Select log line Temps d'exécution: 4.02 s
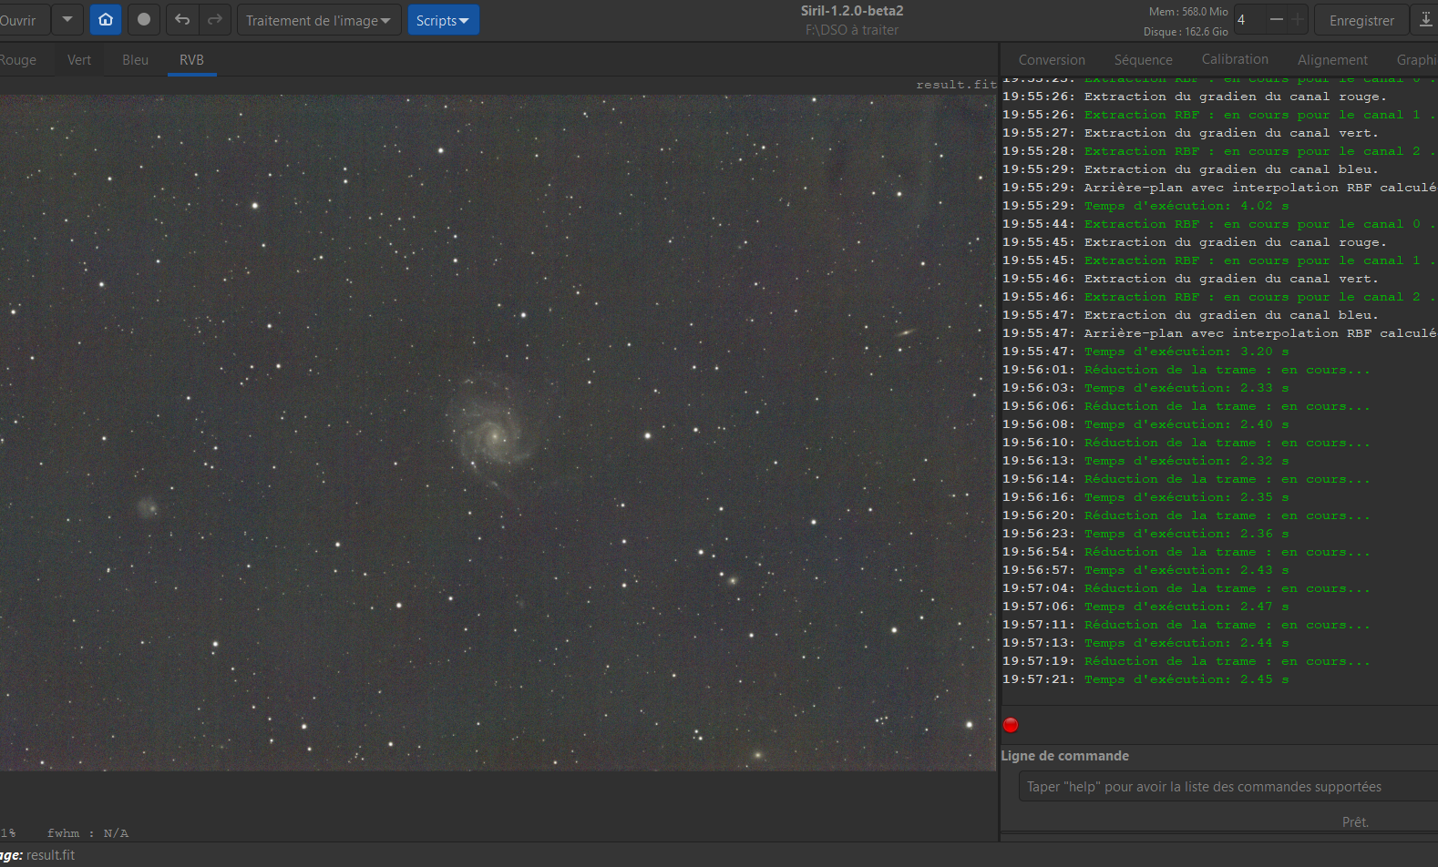The height and width of the screenshot is (867, 1438). 1145,206
